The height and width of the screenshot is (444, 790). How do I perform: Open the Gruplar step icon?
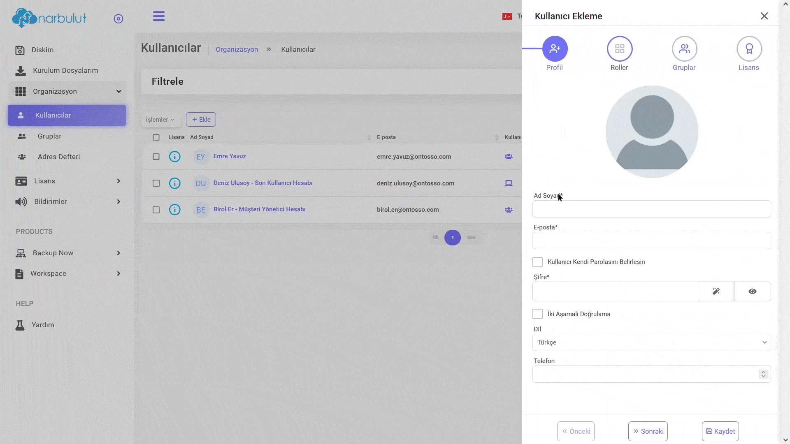(x=684, y=49)
